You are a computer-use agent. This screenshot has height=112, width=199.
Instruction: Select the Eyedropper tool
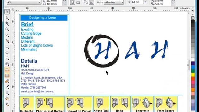pos(7,87)
